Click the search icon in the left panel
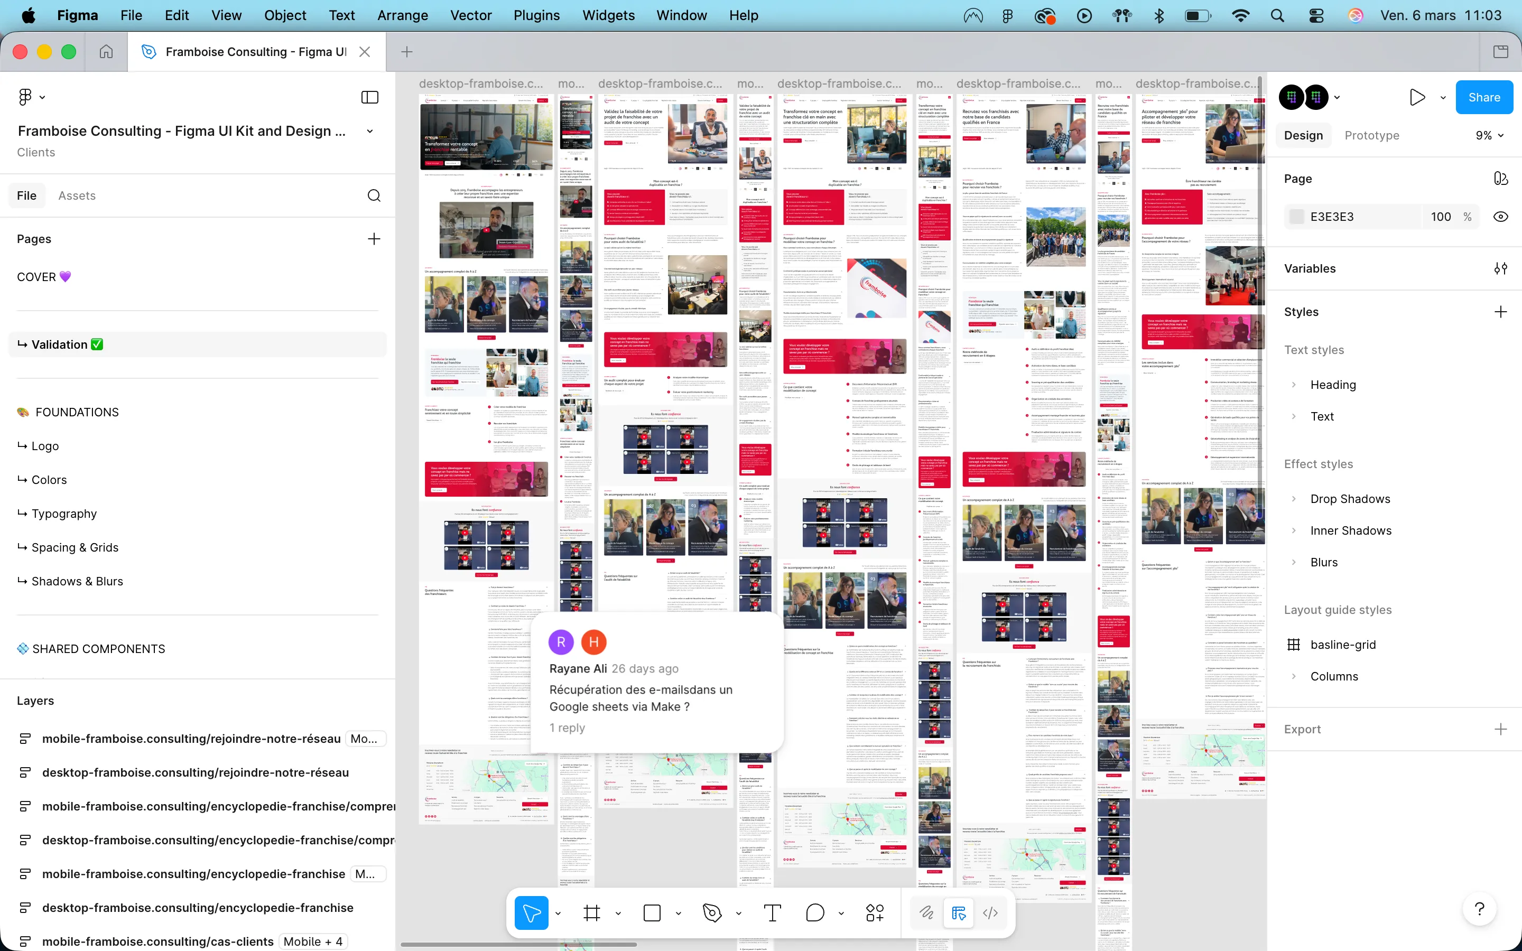The width and height of the screenshot is (1522, 951). [374, 195]
